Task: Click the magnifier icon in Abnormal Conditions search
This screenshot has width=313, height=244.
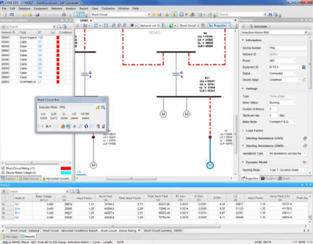Action: 59,27
